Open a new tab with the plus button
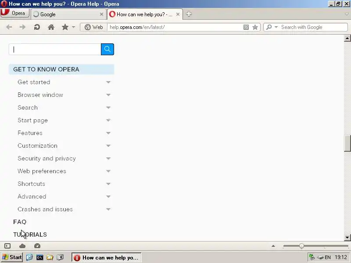Viewport: 351px width, 263px height. [189, 14]
